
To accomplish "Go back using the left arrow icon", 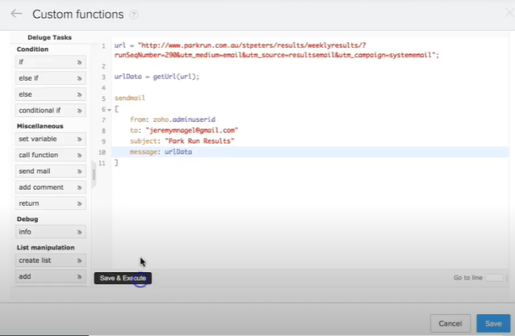I will (x=16, y=14).
